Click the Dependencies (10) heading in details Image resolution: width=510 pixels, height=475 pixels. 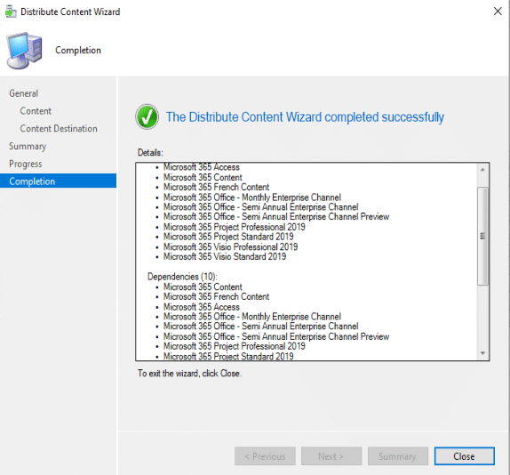click(x=182, y=277)
